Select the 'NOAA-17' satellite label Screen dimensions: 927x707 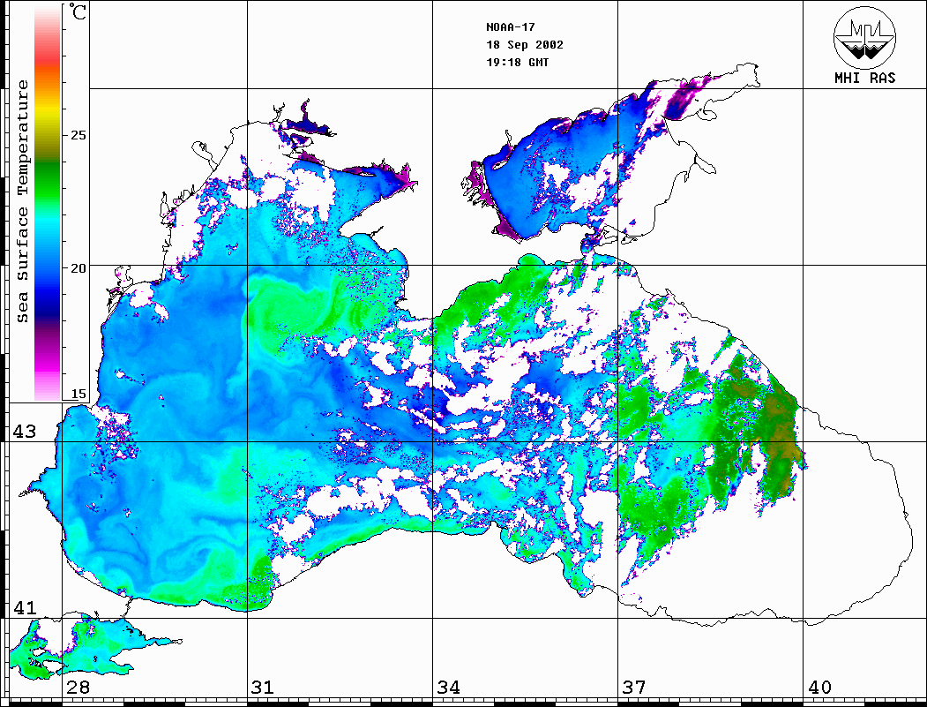[510, 27]
